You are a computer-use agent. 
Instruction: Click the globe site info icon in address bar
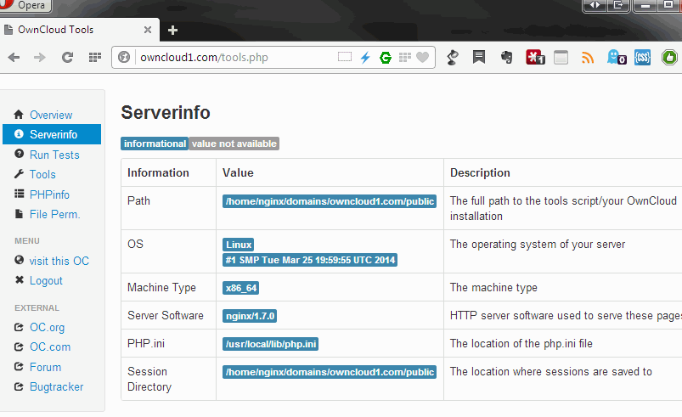[x=124, y=58]
